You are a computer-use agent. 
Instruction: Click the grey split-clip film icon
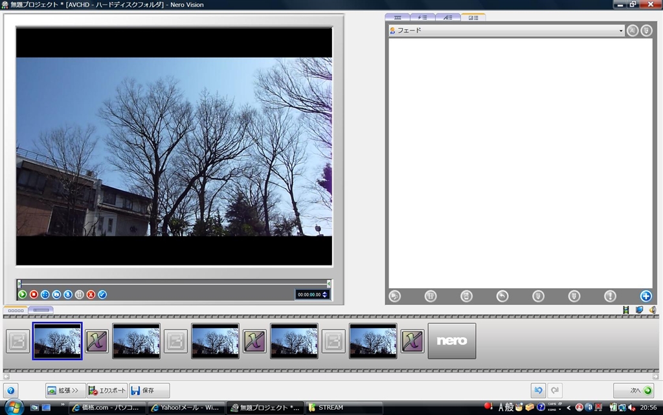[80, 295]
